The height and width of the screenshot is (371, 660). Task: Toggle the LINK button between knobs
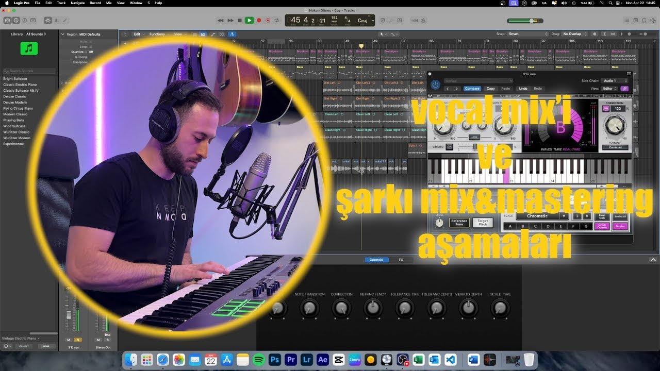coord(474,137)
